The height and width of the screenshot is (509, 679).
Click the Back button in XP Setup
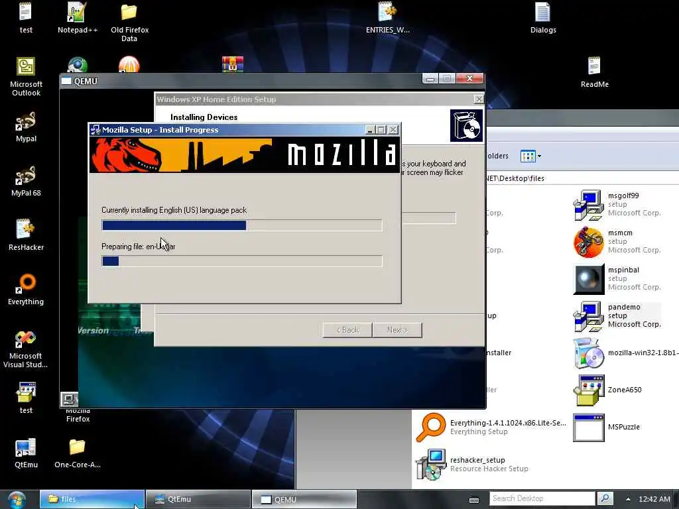coord(347,330)
